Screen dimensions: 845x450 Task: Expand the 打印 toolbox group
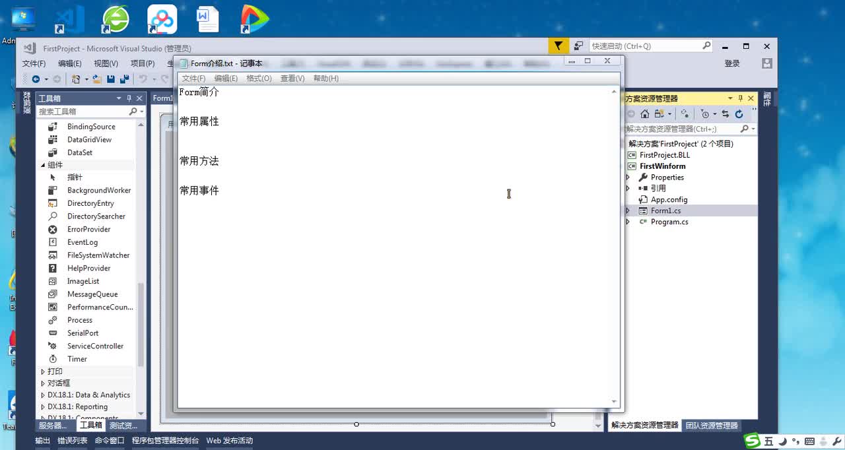[x=43, y=371]
